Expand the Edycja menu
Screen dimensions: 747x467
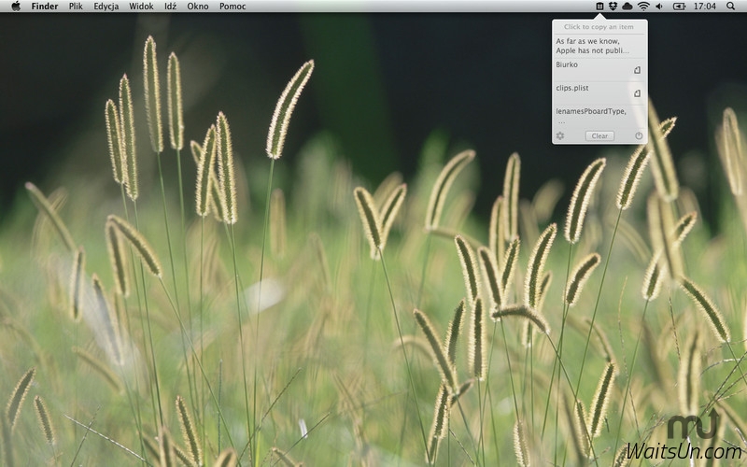(106, 7)
